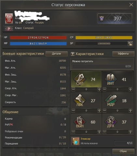Open the Детали combat details button
This screenshot has width=137, height=156.
(57, 54)
